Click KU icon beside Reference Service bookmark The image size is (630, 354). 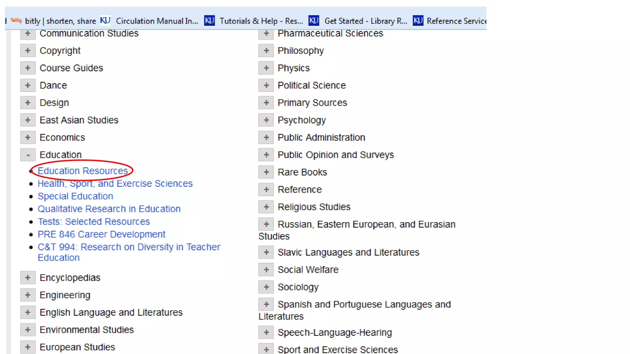418,21
